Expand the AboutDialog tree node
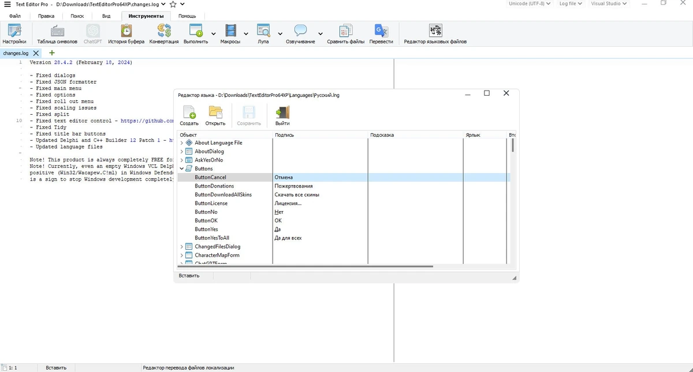The width and height of the screenshot is (693, 372). pyautogui.click(x=182, y=152)
